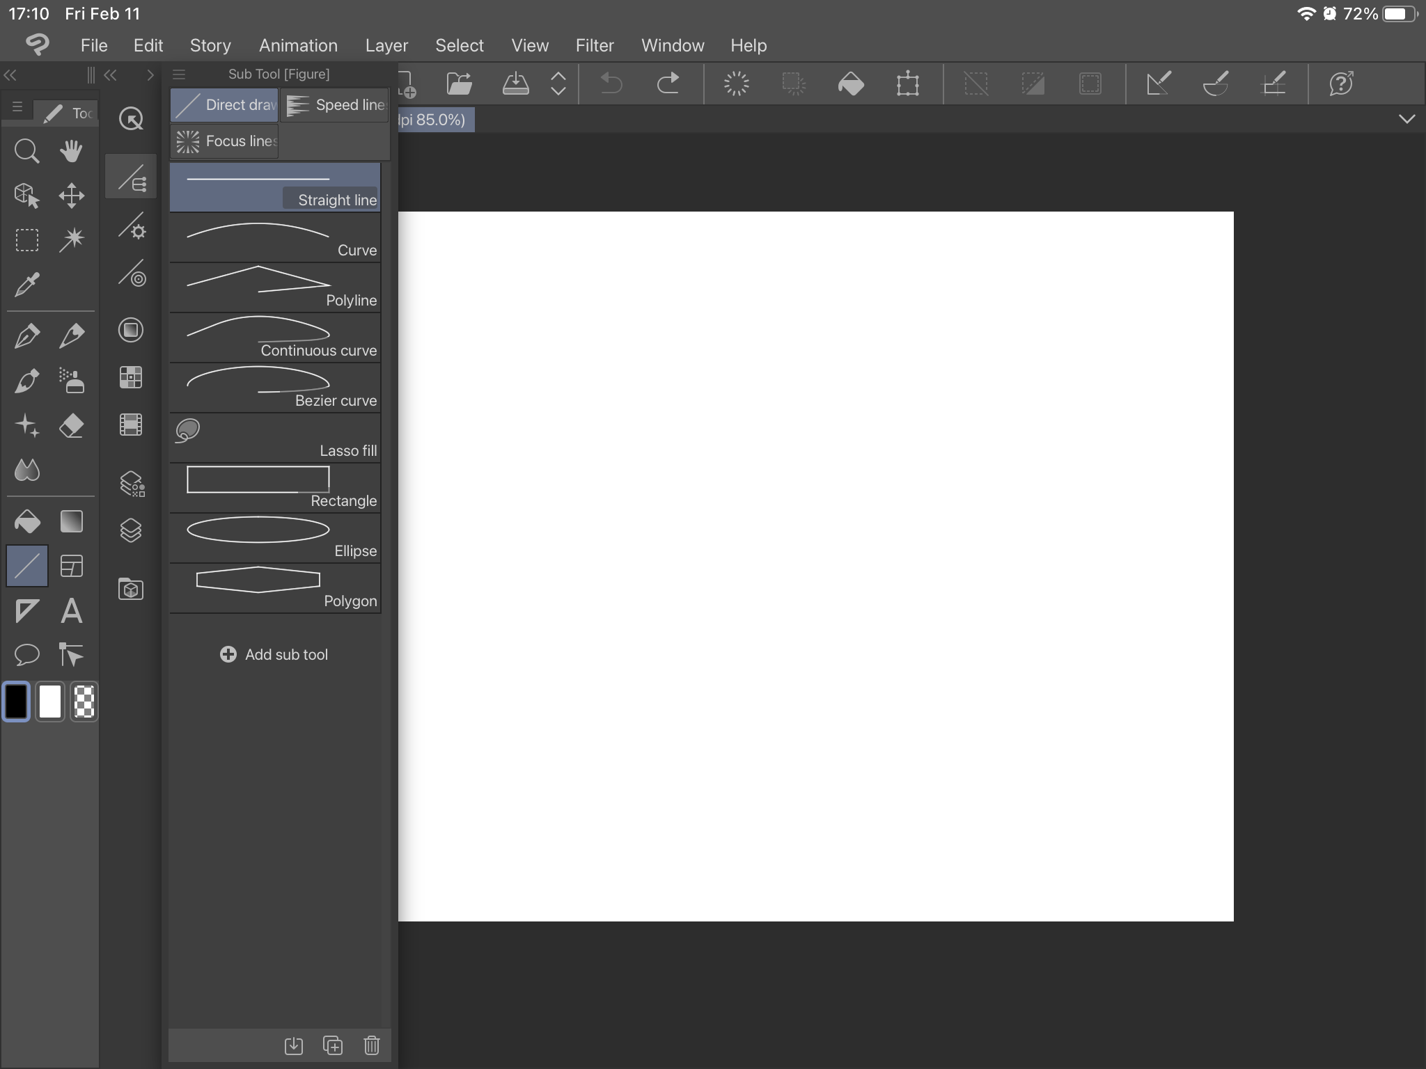Open Sub Tool panel hamburger menu

pos(179,74)
